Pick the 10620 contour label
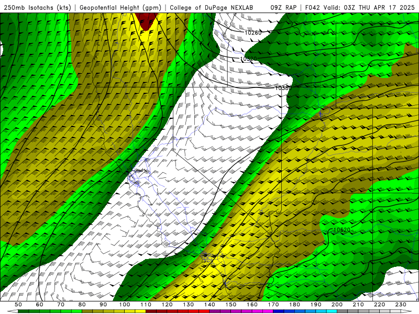This screenshot has width=419, height=314. [x=342, y=230]
